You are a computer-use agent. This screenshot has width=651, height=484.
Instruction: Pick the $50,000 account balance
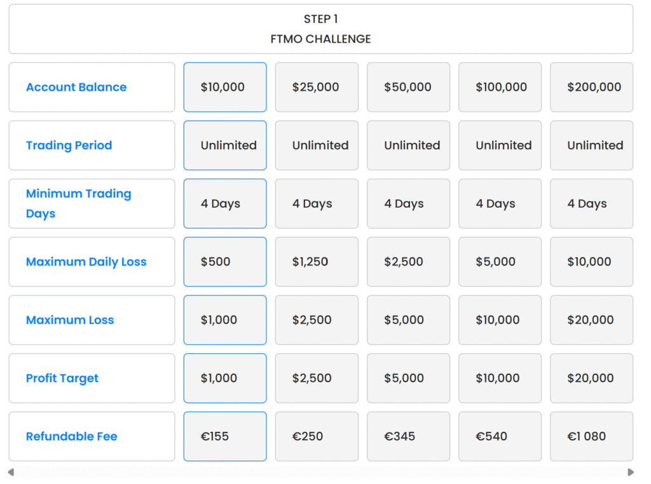pos(408,87)
